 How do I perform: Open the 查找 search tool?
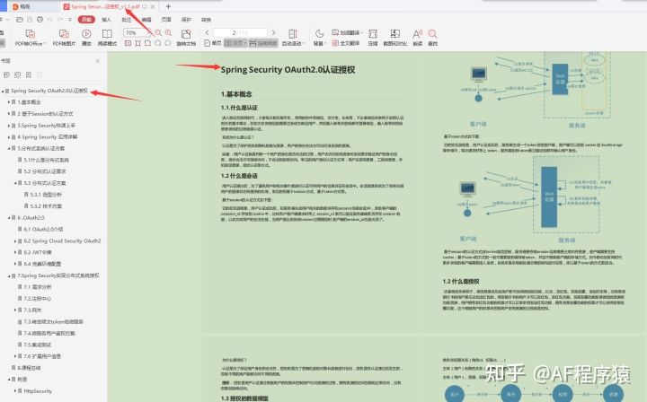[432, 38]
